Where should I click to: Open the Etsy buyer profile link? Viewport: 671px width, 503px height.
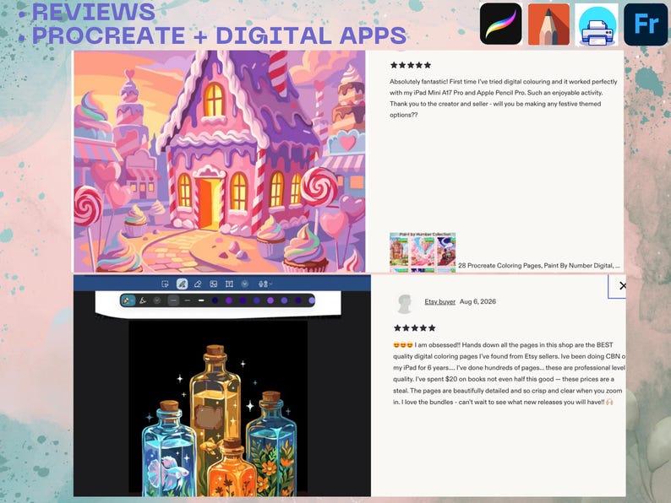[440, 301]
